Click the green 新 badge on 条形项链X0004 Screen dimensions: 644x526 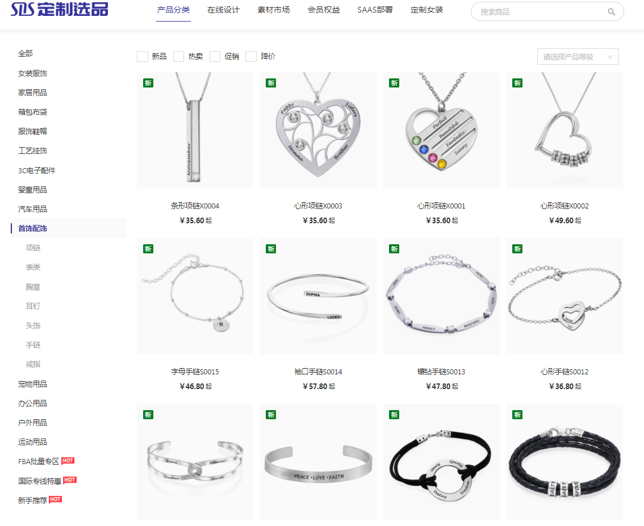(148, 83)
